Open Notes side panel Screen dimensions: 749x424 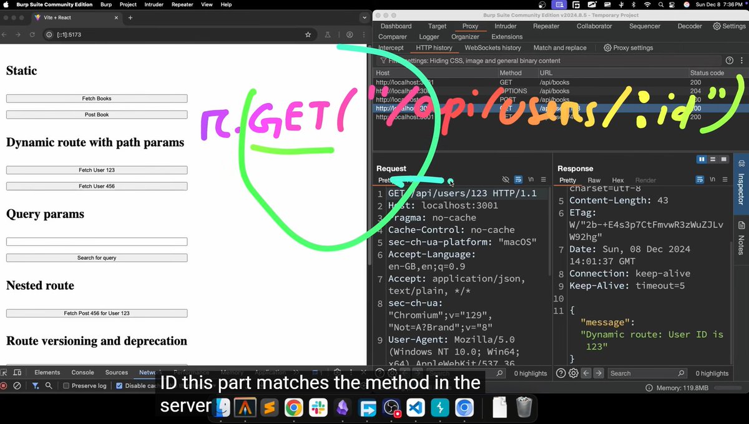point(741,238)
